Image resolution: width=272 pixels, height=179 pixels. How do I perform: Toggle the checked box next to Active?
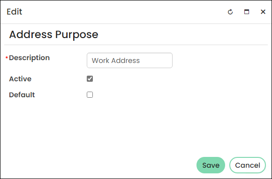[x=90, y=79]
